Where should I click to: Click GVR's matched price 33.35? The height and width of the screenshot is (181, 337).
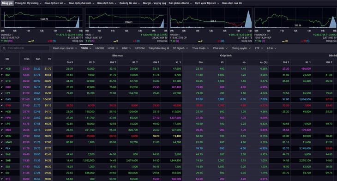[x=199, y=106]
